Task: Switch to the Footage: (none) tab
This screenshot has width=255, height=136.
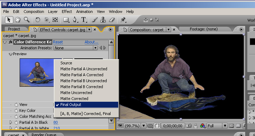Action: [x=203, y=29]
